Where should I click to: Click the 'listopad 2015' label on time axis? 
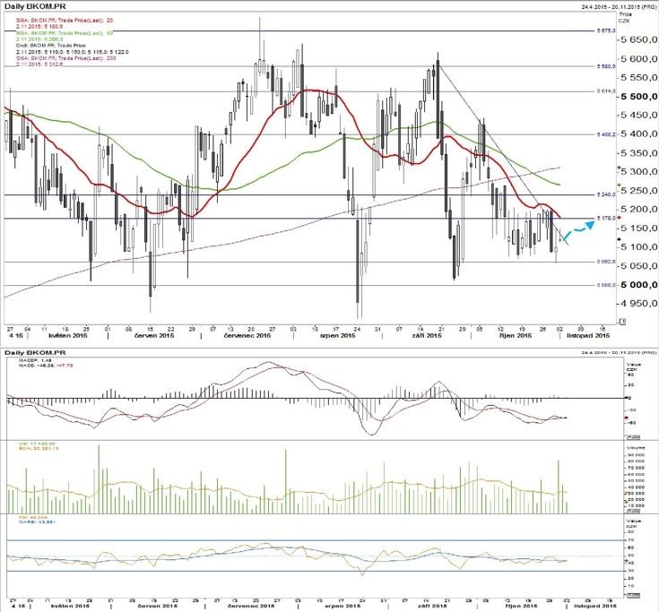(588, 336)
